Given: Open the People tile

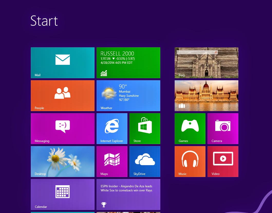Looking at the screenshot, I should point(63,95).
